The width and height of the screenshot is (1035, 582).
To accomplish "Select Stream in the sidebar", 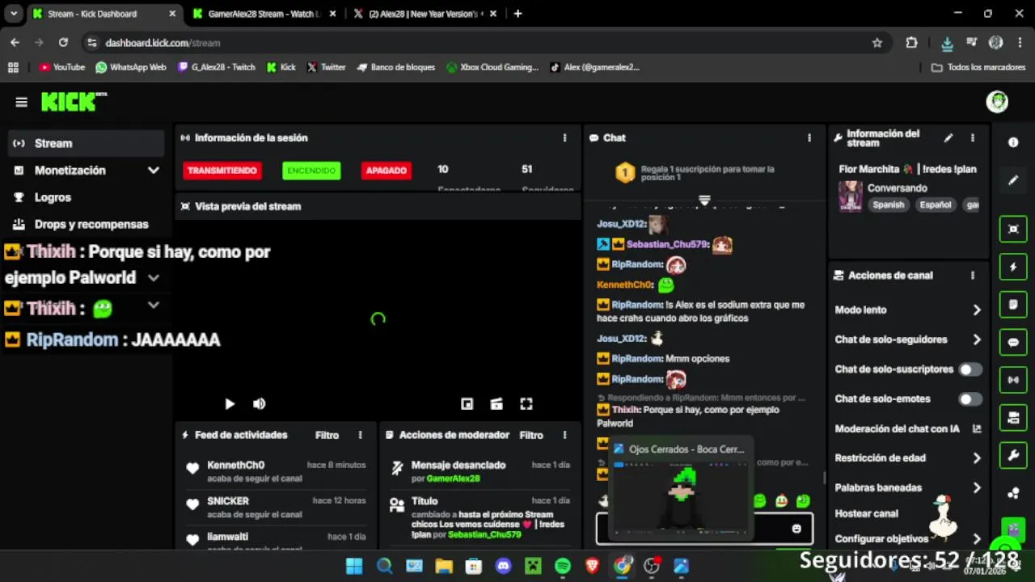I will pos(87,143).
